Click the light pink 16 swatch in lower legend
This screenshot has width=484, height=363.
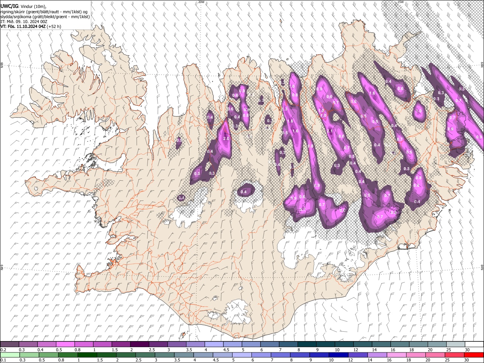[x=397, y=355]
